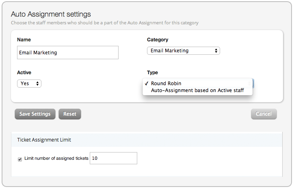This screenshot has height=189, width=294.
Task: Click the ticket limit number field
Action: tap(113, 158)
